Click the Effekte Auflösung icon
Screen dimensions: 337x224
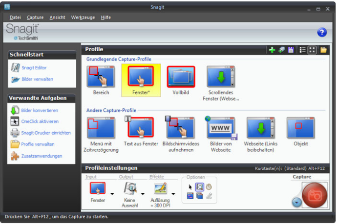[x=160, y=188]
